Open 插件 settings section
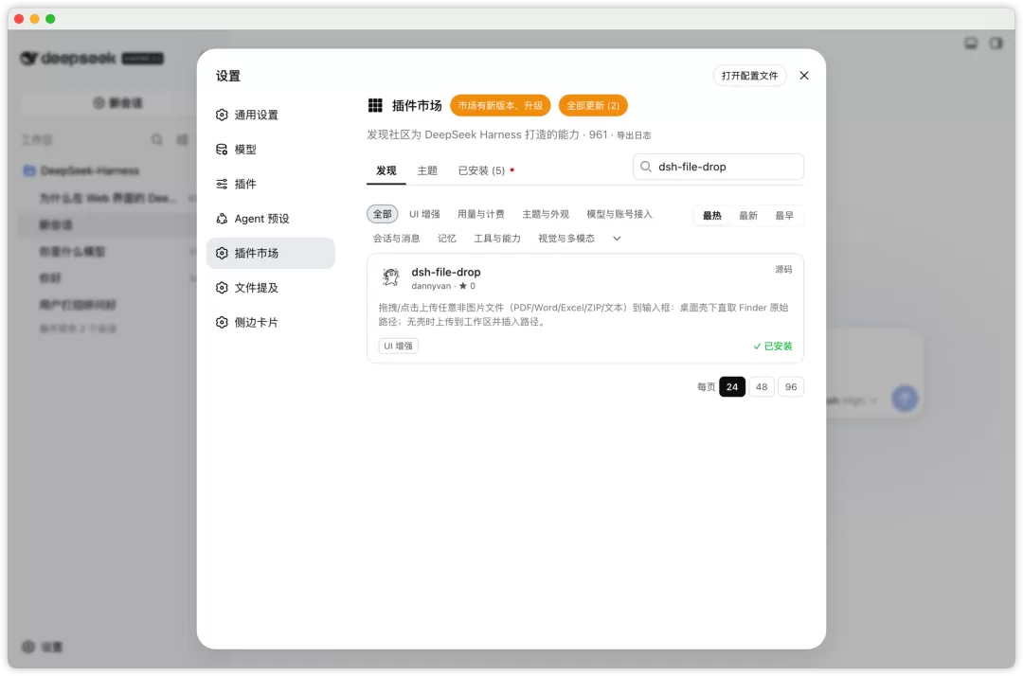 point(270,184)
